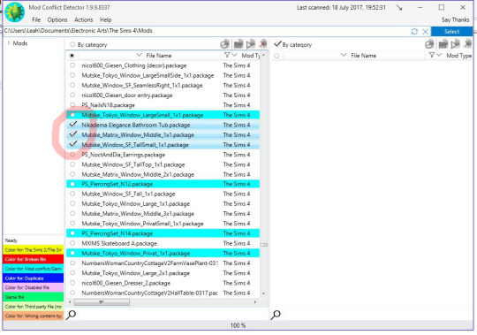Click the folder icon in right panel toolbar

tap(443, 44)
